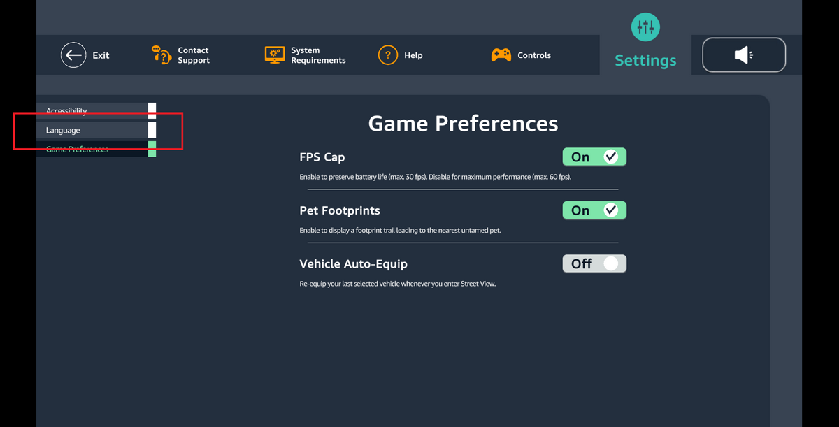Disable the FPS Cap toggle
This screenshot has height=427, width=839.
click(x=594, y=157)
